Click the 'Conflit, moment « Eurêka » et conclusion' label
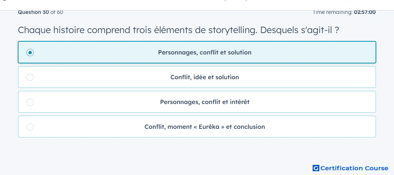 click(205, 127)
